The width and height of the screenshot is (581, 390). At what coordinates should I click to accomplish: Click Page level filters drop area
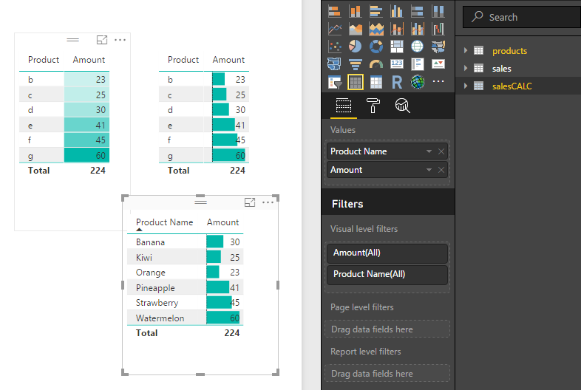click(387, 329)
